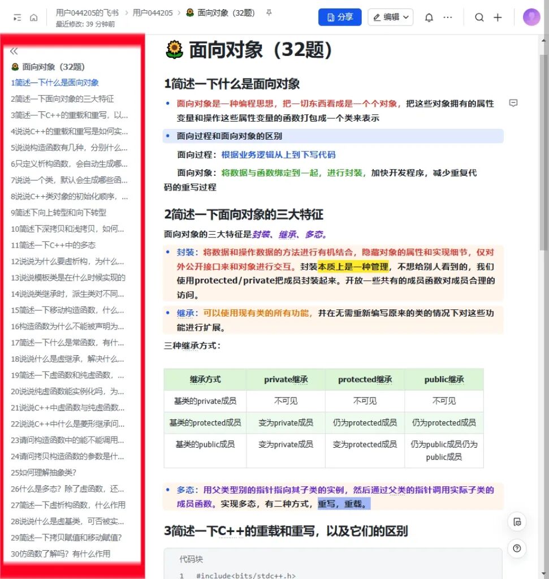Viewport: 549px width, 579px height.
Task: Click table header protected继承
Action: (x=365, y=379)
